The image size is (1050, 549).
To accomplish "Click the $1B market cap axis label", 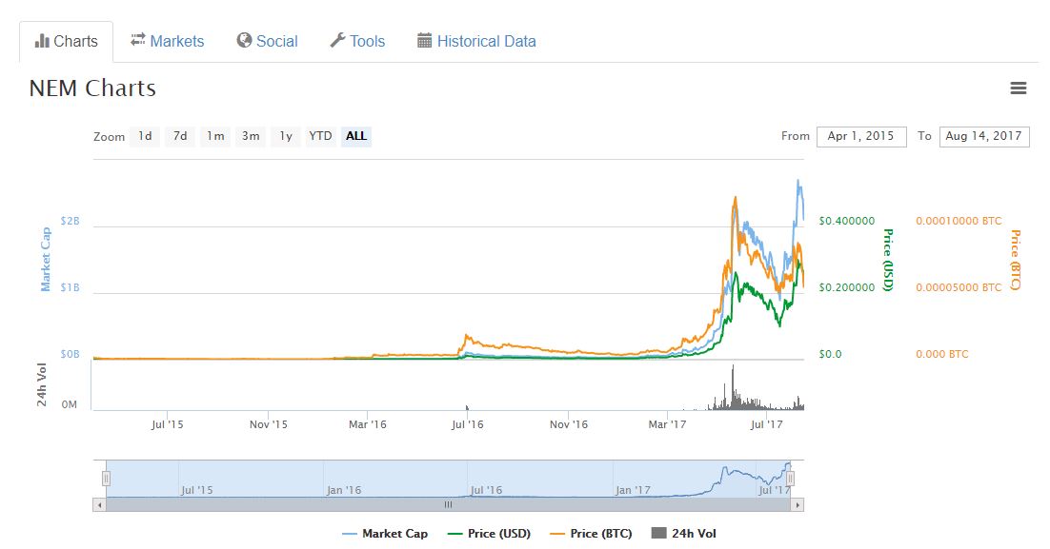I will [70, 287].
